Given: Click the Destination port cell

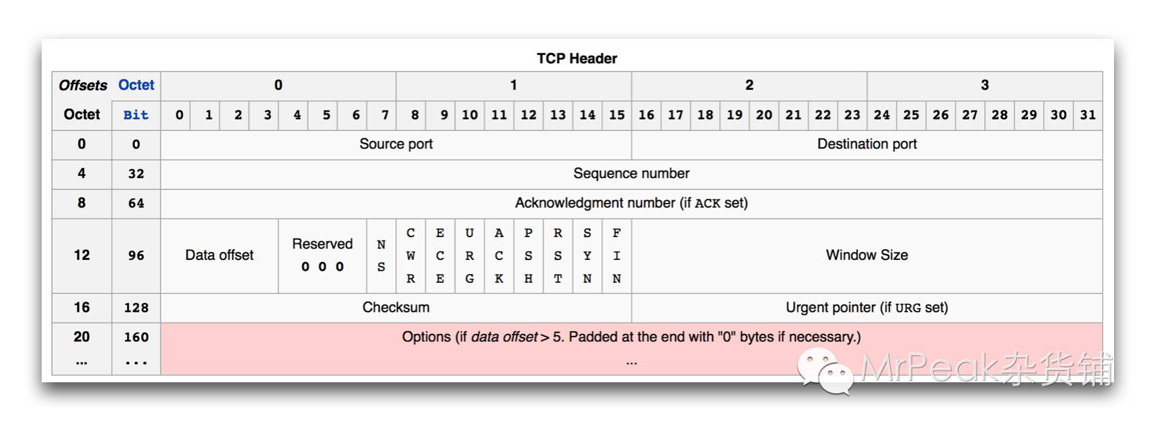Looking at the screenshot, I should (x=866, y=144).
